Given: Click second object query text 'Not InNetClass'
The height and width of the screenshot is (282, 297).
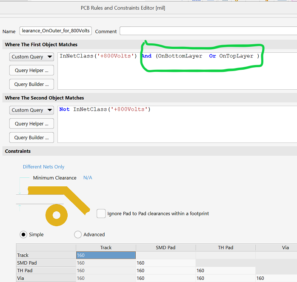Looking at the screenshot, I should (105, 109).
